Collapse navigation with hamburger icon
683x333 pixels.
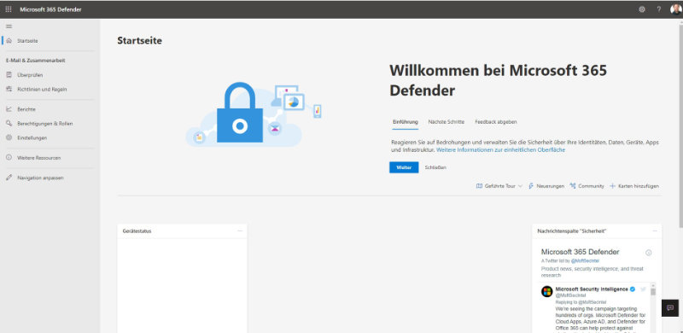[x=9, y=26]
